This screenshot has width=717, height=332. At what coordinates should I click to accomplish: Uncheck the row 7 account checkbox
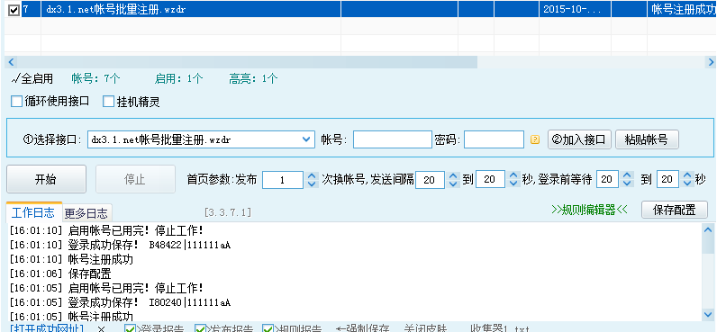14,10
